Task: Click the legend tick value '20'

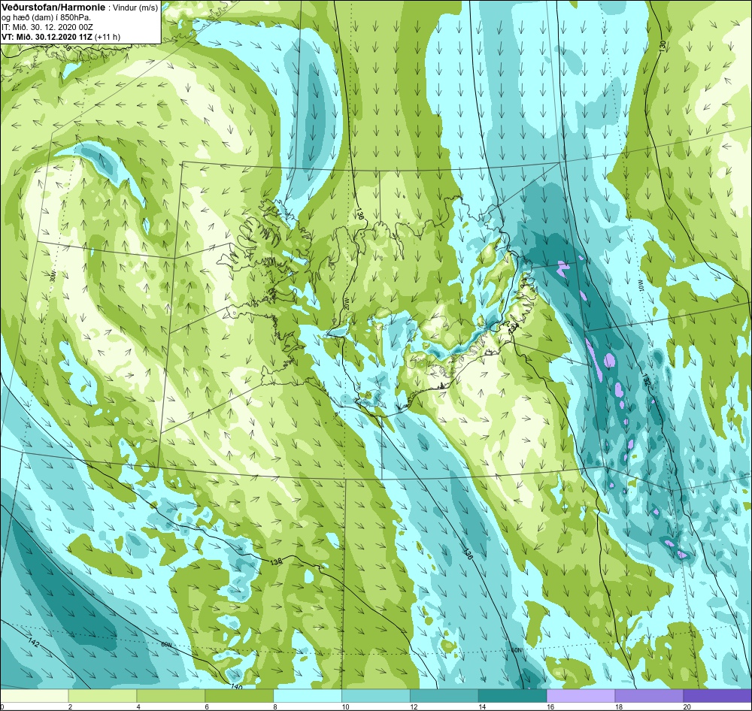Action: point(687,706)
